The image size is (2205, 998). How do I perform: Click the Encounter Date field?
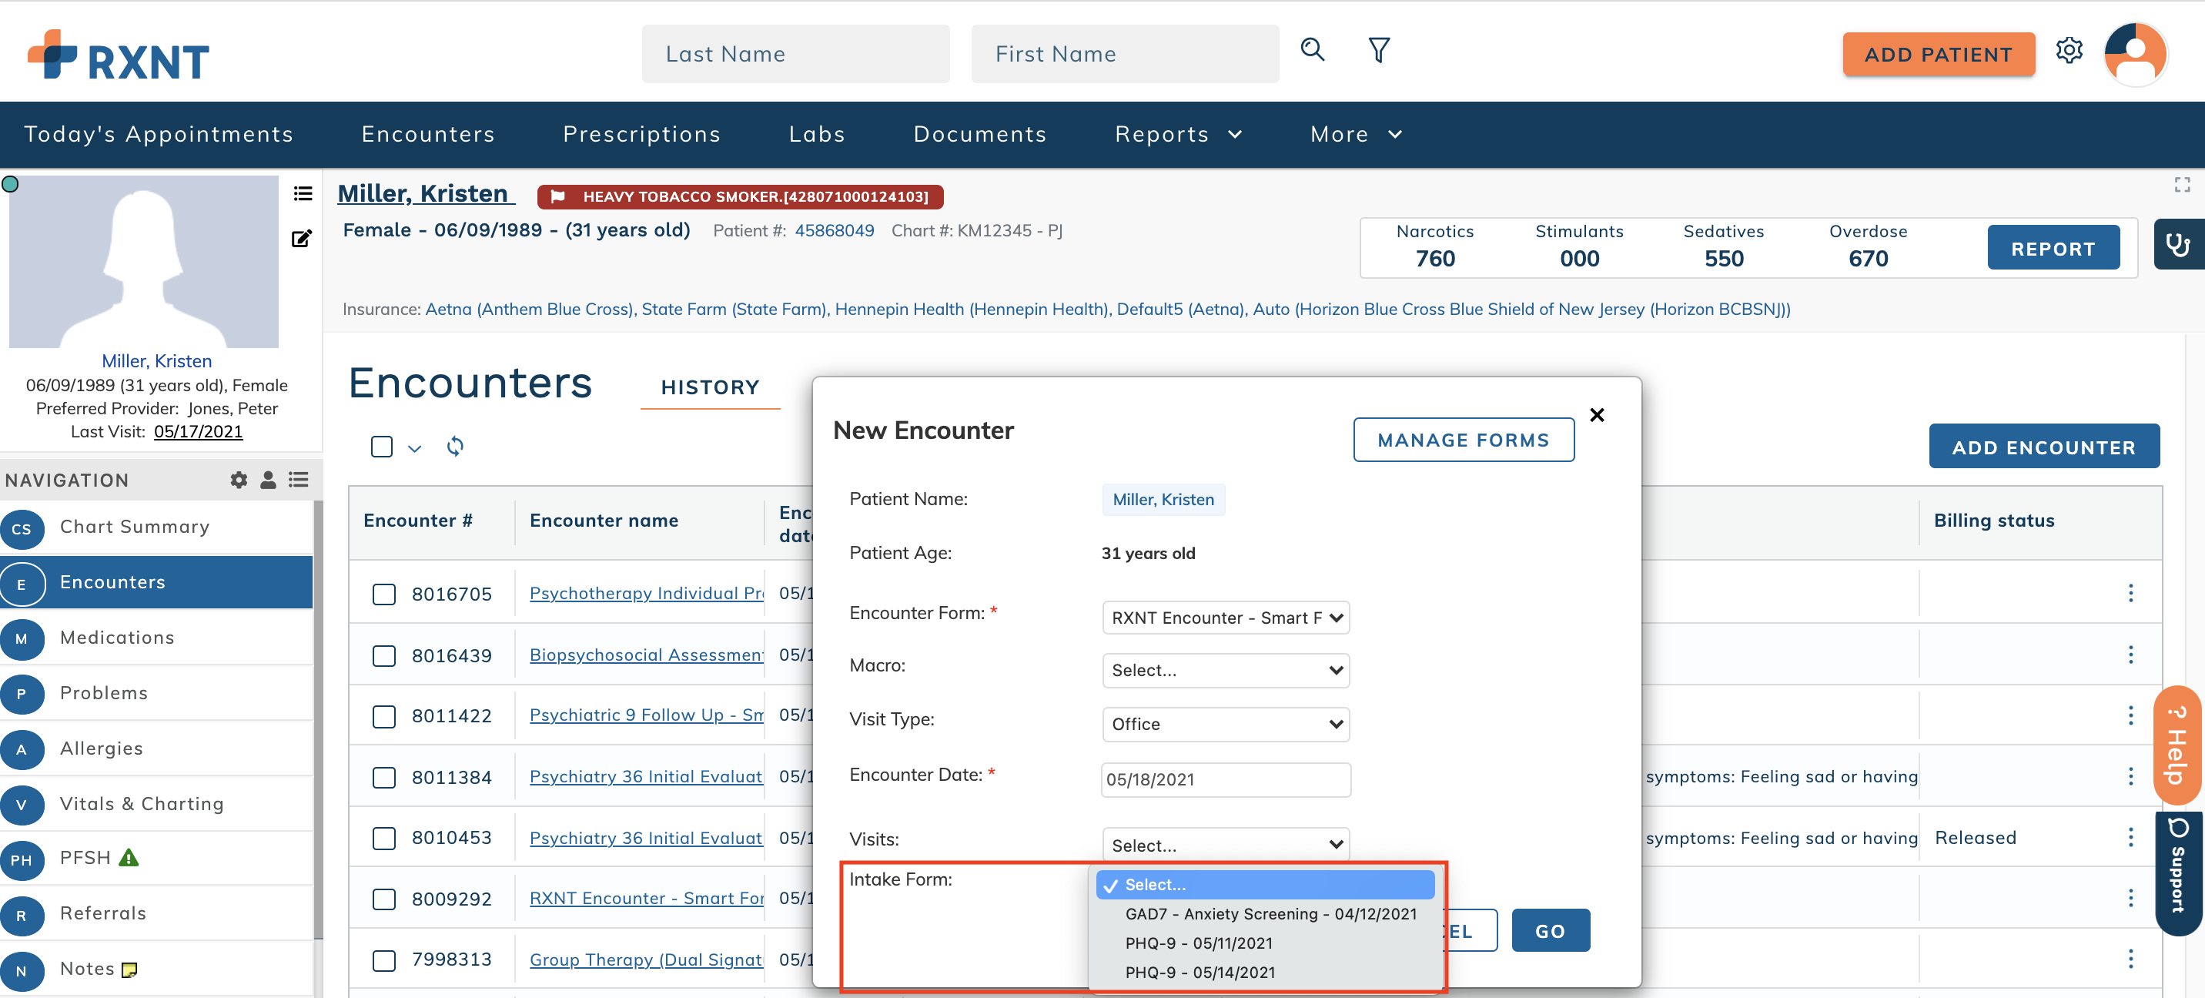pos(1225,780)
